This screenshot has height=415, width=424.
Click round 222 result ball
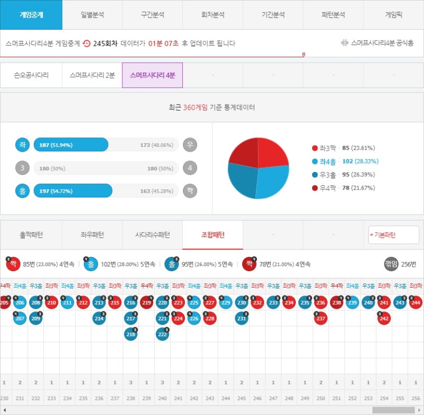coord(162,334)
